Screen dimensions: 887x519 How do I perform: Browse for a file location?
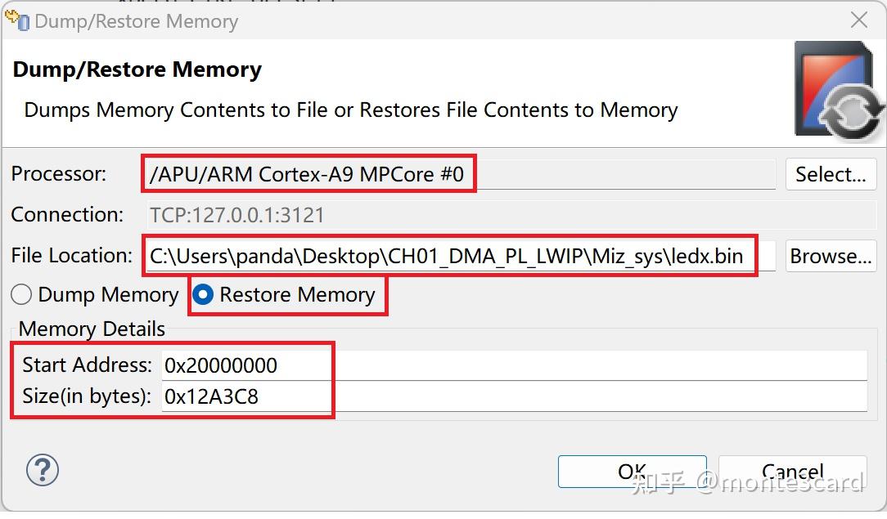pos(830,256)
